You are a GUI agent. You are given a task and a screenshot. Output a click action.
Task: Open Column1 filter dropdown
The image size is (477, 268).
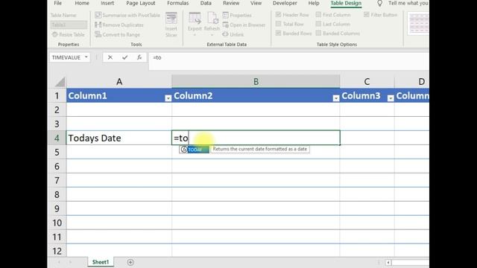point(168,98)
